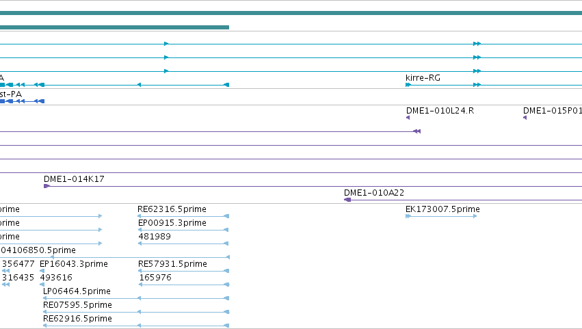Viewport: 582px width, 329px height.
Task: Select the kirre-RG transcript label
Action: [x=423, y=78]
